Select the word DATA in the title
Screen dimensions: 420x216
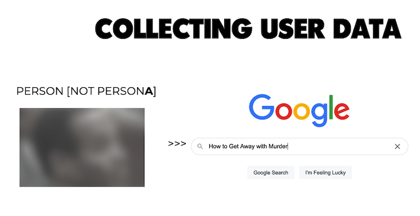367,29
